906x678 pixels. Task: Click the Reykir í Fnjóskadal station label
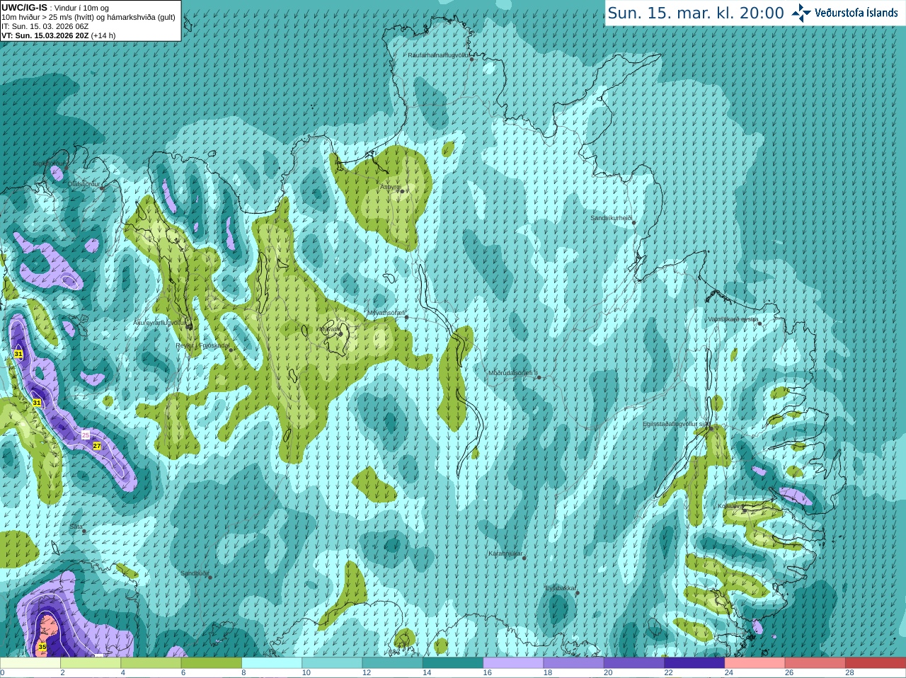202,345
